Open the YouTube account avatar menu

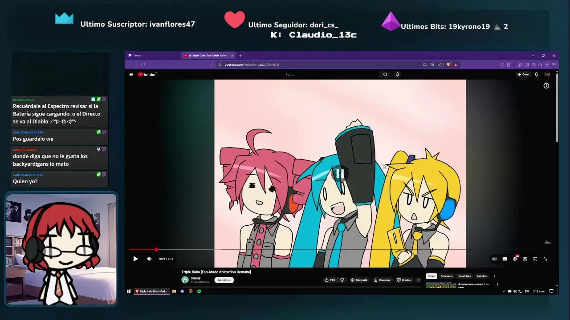pos(547,75)
